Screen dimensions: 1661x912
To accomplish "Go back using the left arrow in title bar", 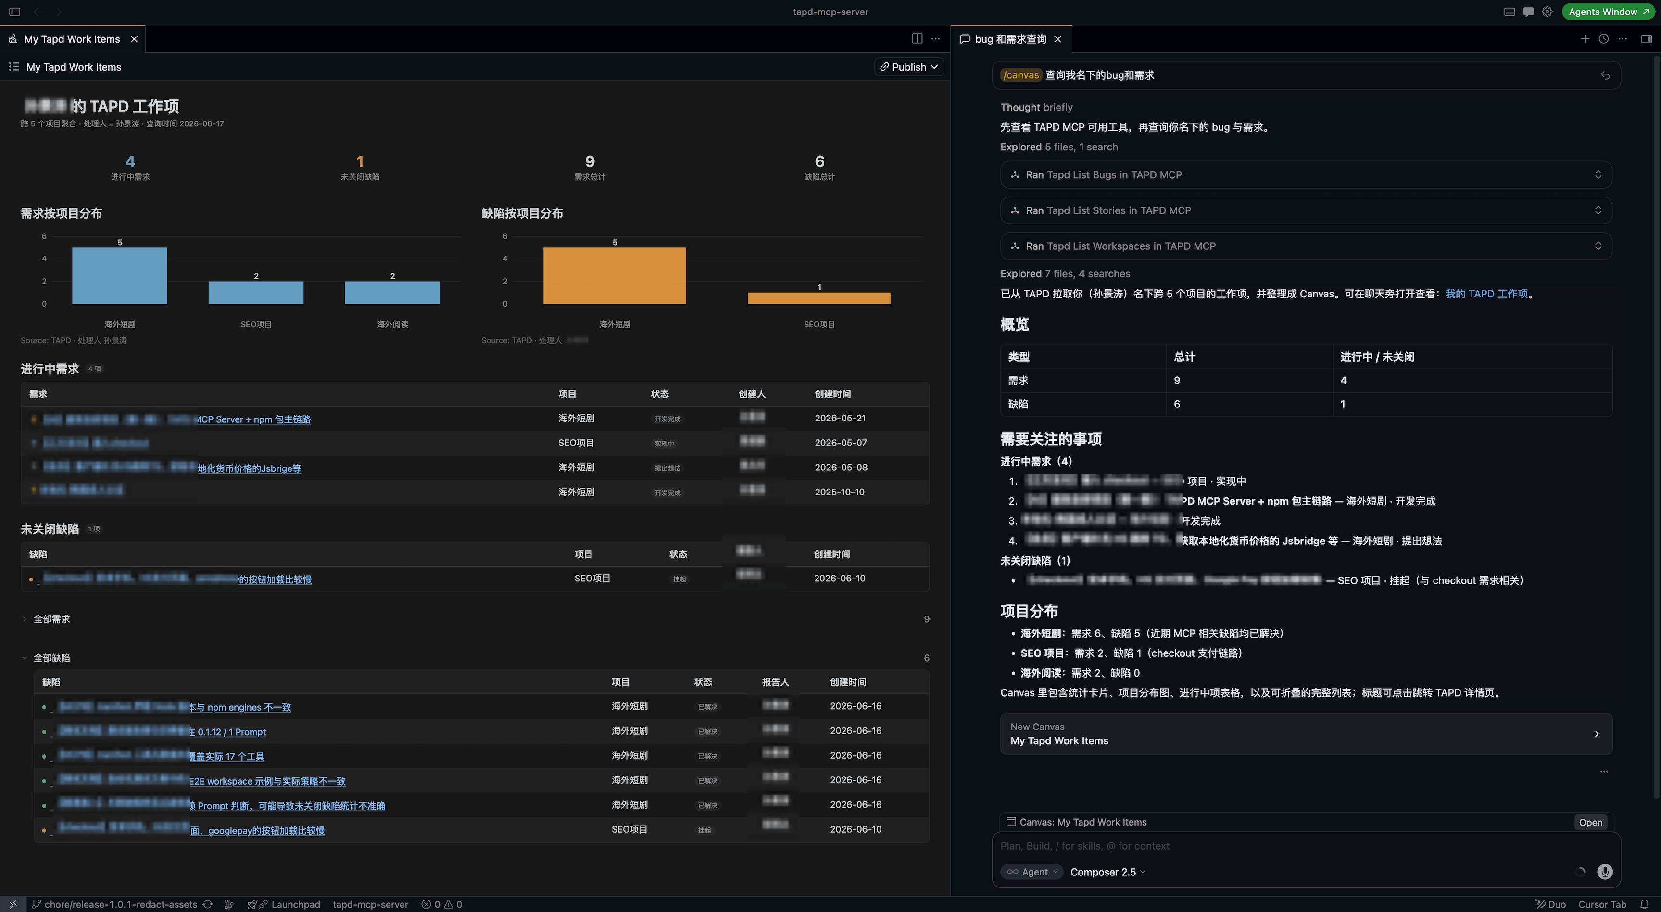I will pyautogui.click(x=38, y=12).
